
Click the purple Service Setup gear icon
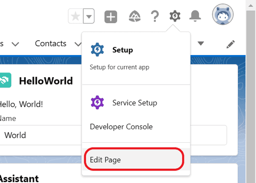[97, 102]
